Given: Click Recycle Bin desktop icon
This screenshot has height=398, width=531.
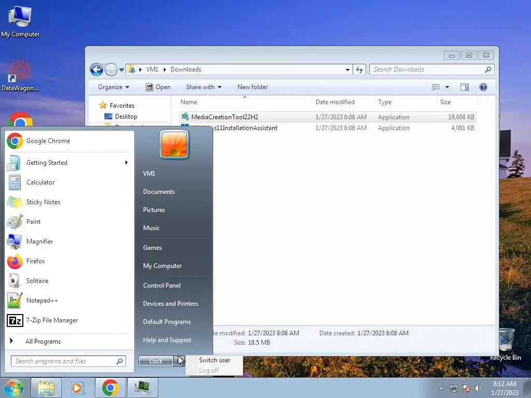Looking at the screenshot, I should pos(506,344).
